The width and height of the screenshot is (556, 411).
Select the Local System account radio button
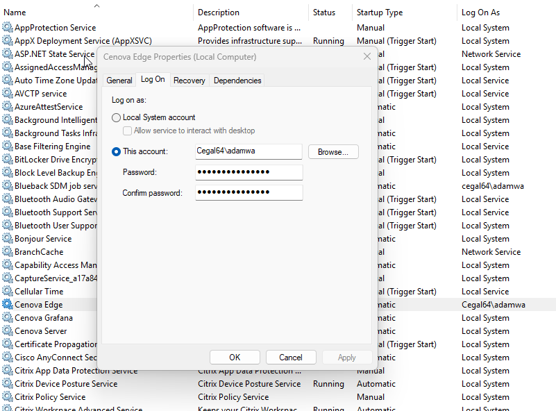coord(115,117)
